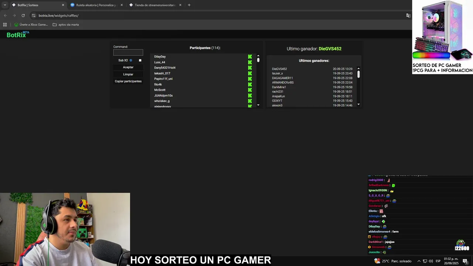Screen dimensions: 473x266
Task: Click the Kick icon beside Dany54321Hol4
Action: coord(250,68)
